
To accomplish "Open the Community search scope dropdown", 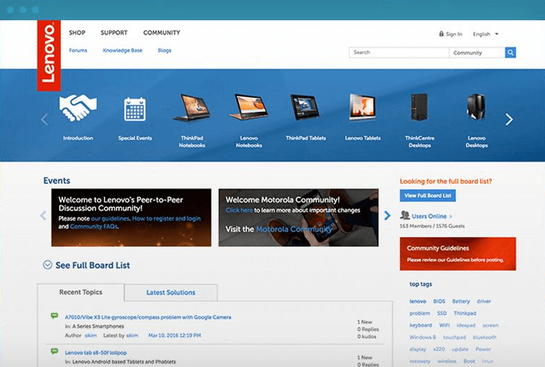I will click(x=477, y=52).
